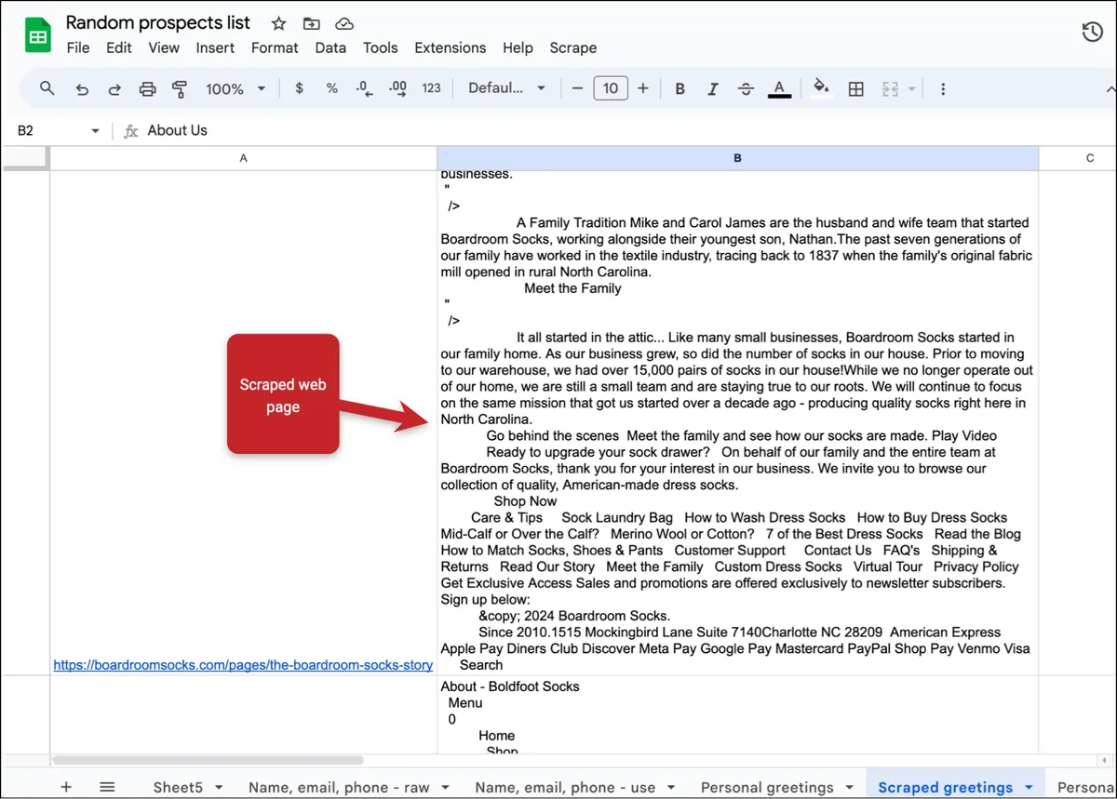
Task: Open the Insert menu
Action: [215, 47]
